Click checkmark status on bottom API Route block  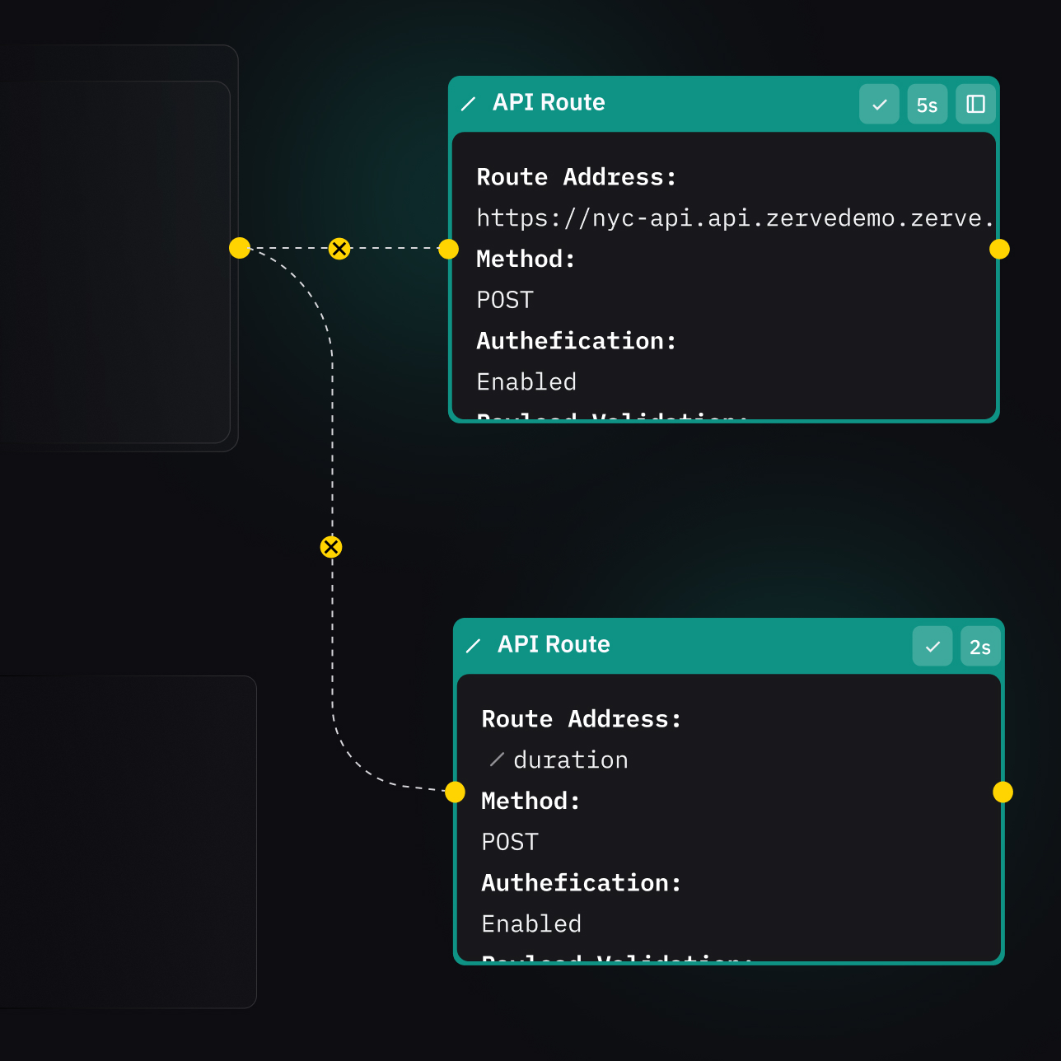tap(932, 646)
